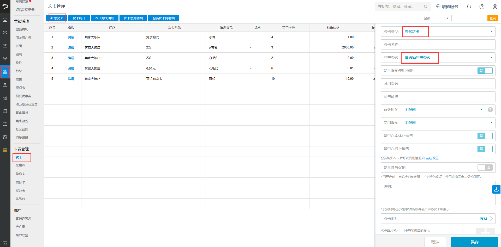501x247 pixels.
Task: Toggle 是否限制使用次数 switch
Action: pyautogui.click(x=485, y=71)
